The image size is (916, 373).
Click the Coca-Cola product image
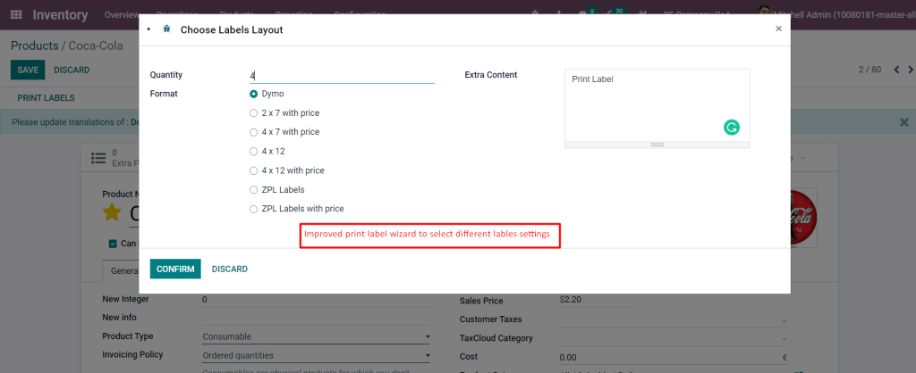click(x=802, y=218)
